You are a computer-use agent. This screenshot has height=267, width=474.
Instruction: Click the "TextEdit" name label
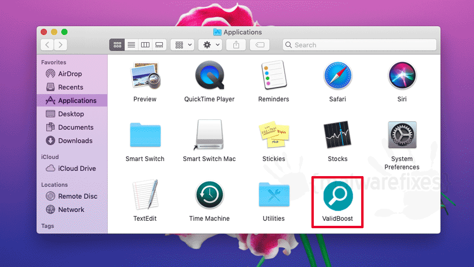tap(145, 218)
